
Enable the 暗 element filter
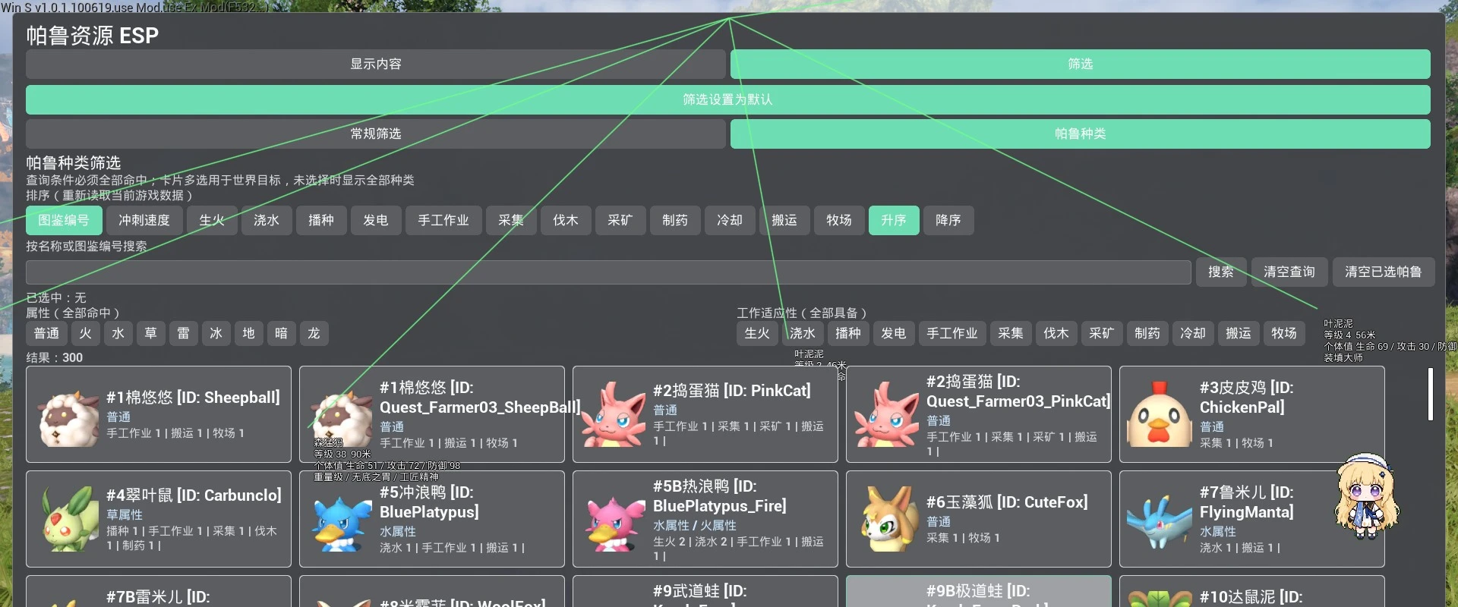[x=282, y=334]
